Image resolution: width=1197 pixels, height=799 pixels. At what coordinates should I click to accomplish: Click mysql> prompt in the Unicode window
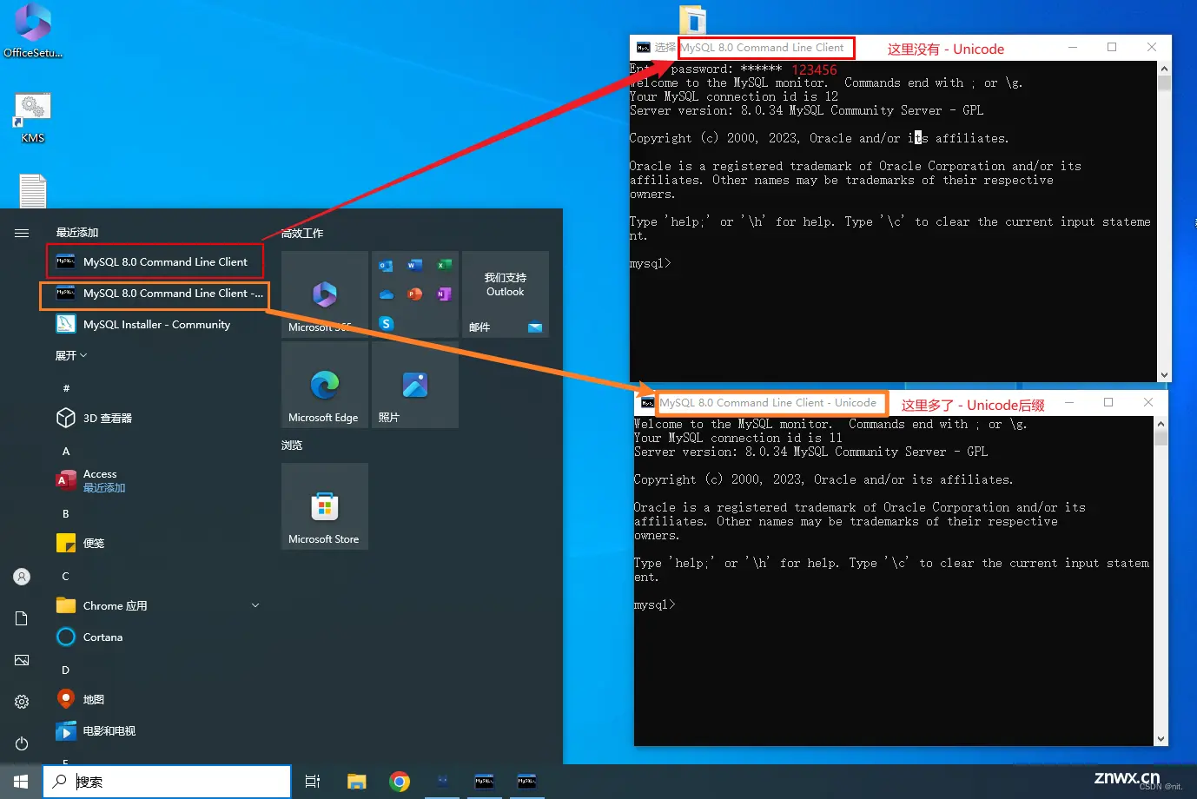(x=654, y=605)
